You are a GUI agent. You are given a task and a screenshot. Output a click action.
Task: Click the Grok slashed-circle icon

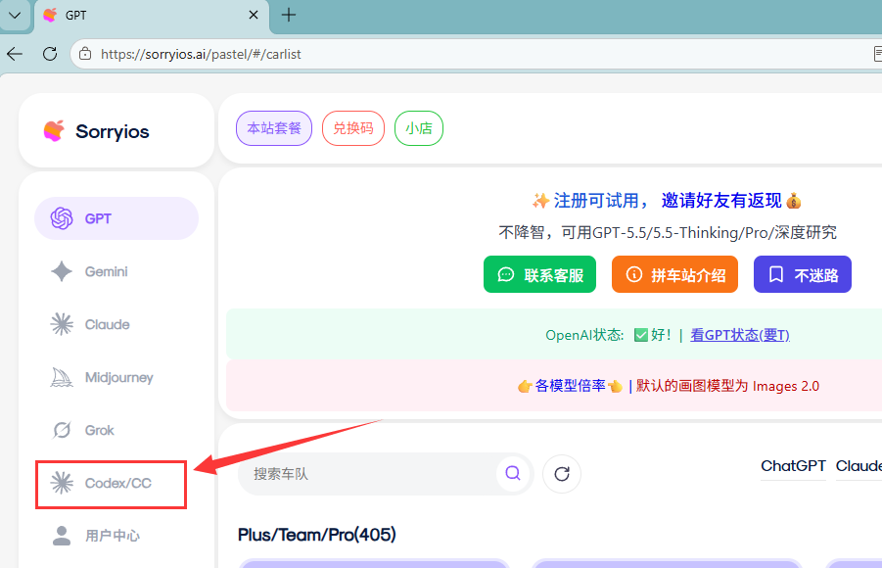[62, 430]
